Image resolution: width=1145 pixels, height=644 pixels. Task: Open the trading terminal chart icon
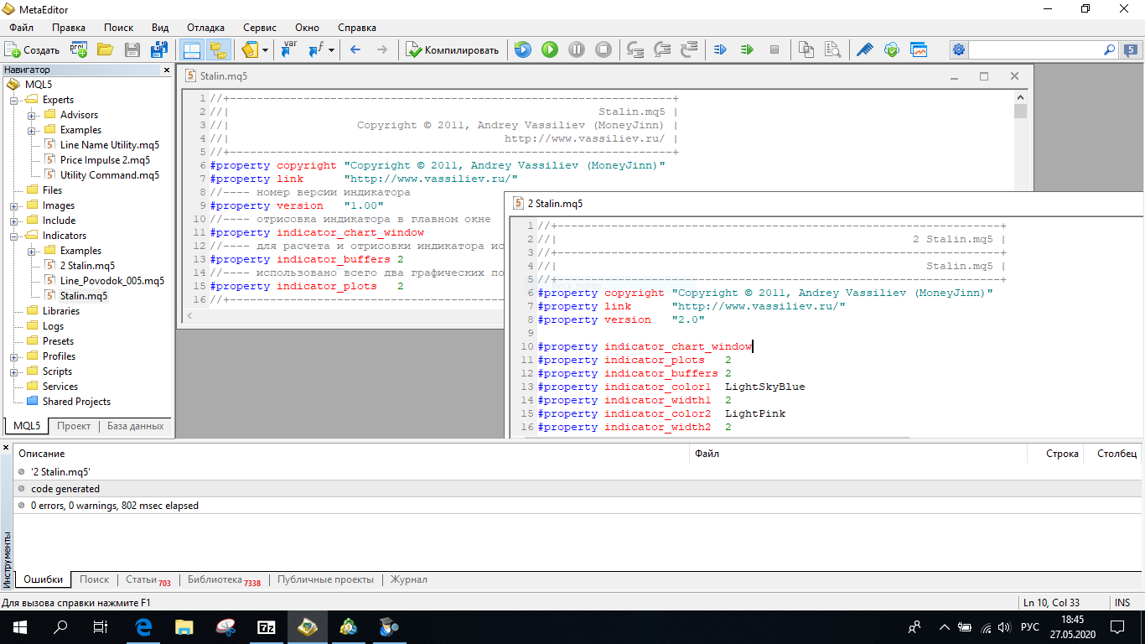[x=919, y=49]
